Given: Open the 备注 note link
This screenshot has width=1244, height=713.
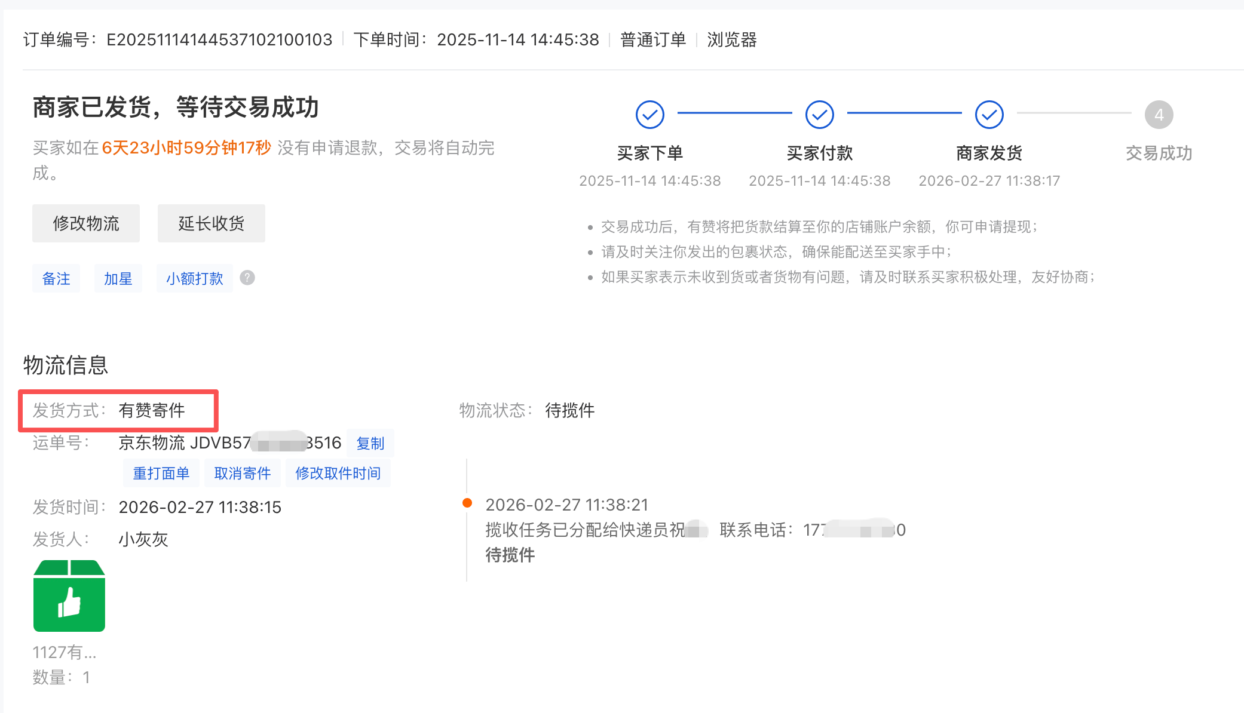Looking at the screenshot, I should pyautogui.click(x=56, y=278).
